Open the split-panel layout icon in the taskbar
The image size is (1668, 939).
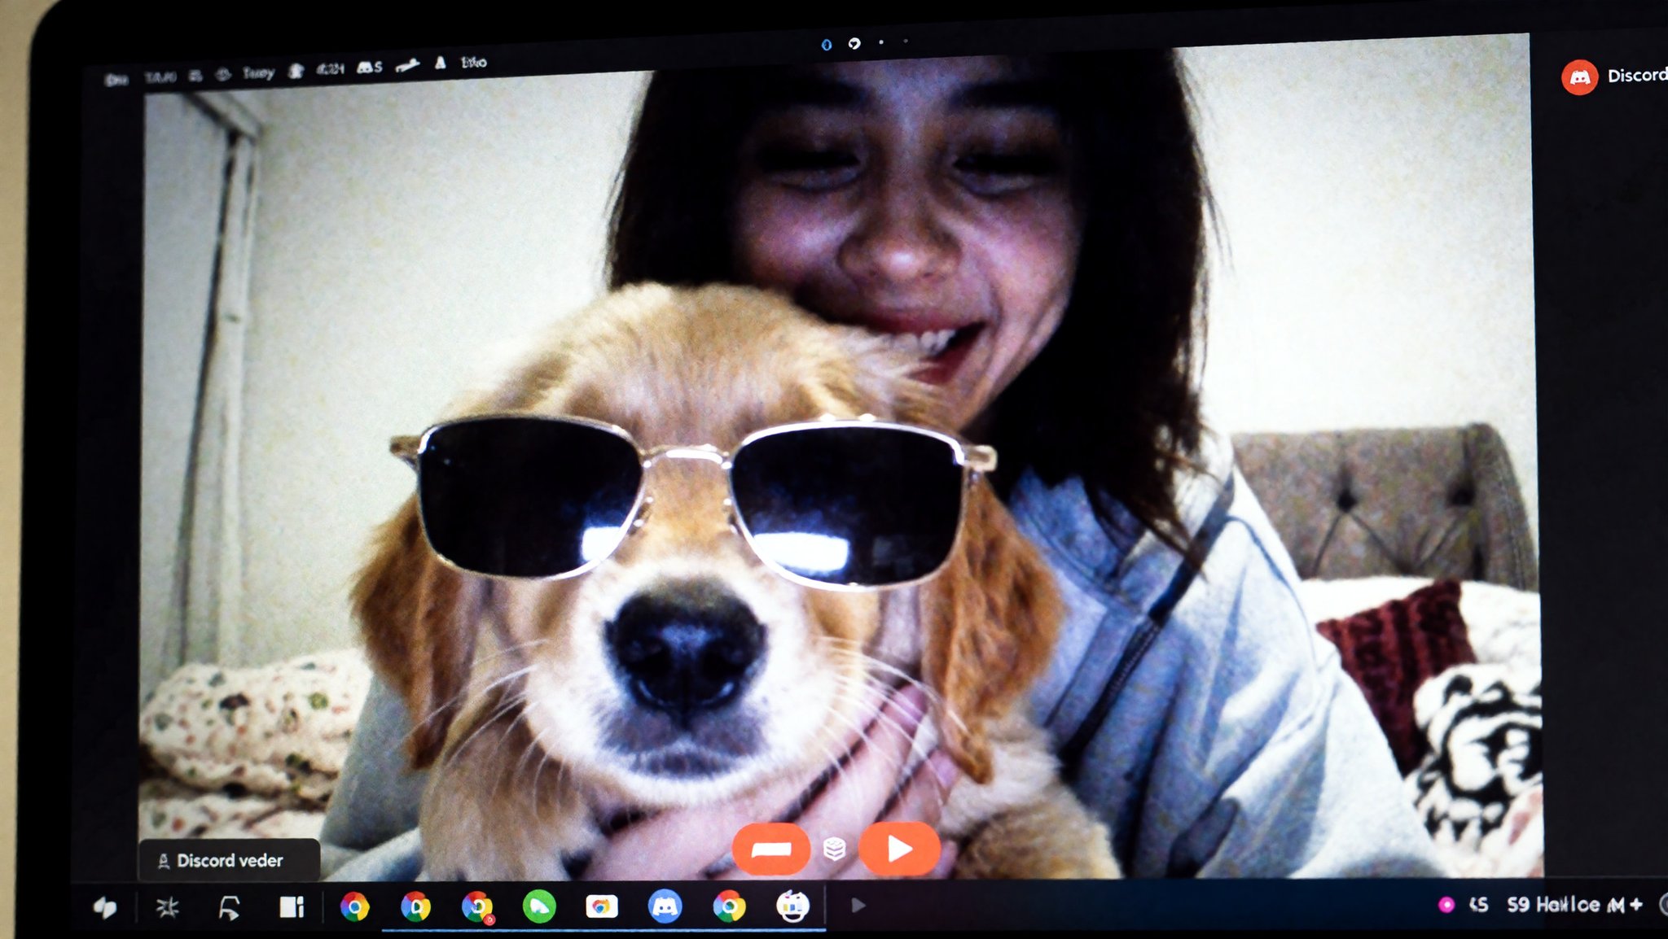(292, 906)
